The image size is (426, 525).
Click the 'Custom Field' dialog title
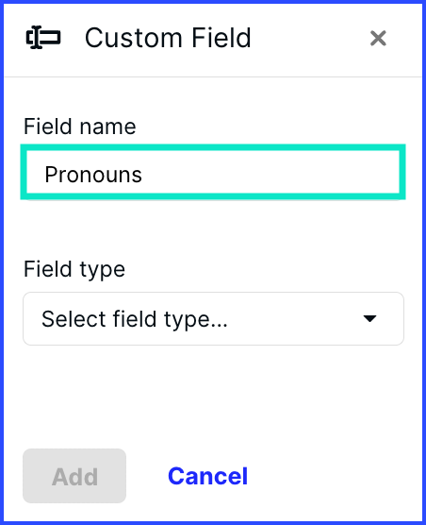click(x=168, y=38)
